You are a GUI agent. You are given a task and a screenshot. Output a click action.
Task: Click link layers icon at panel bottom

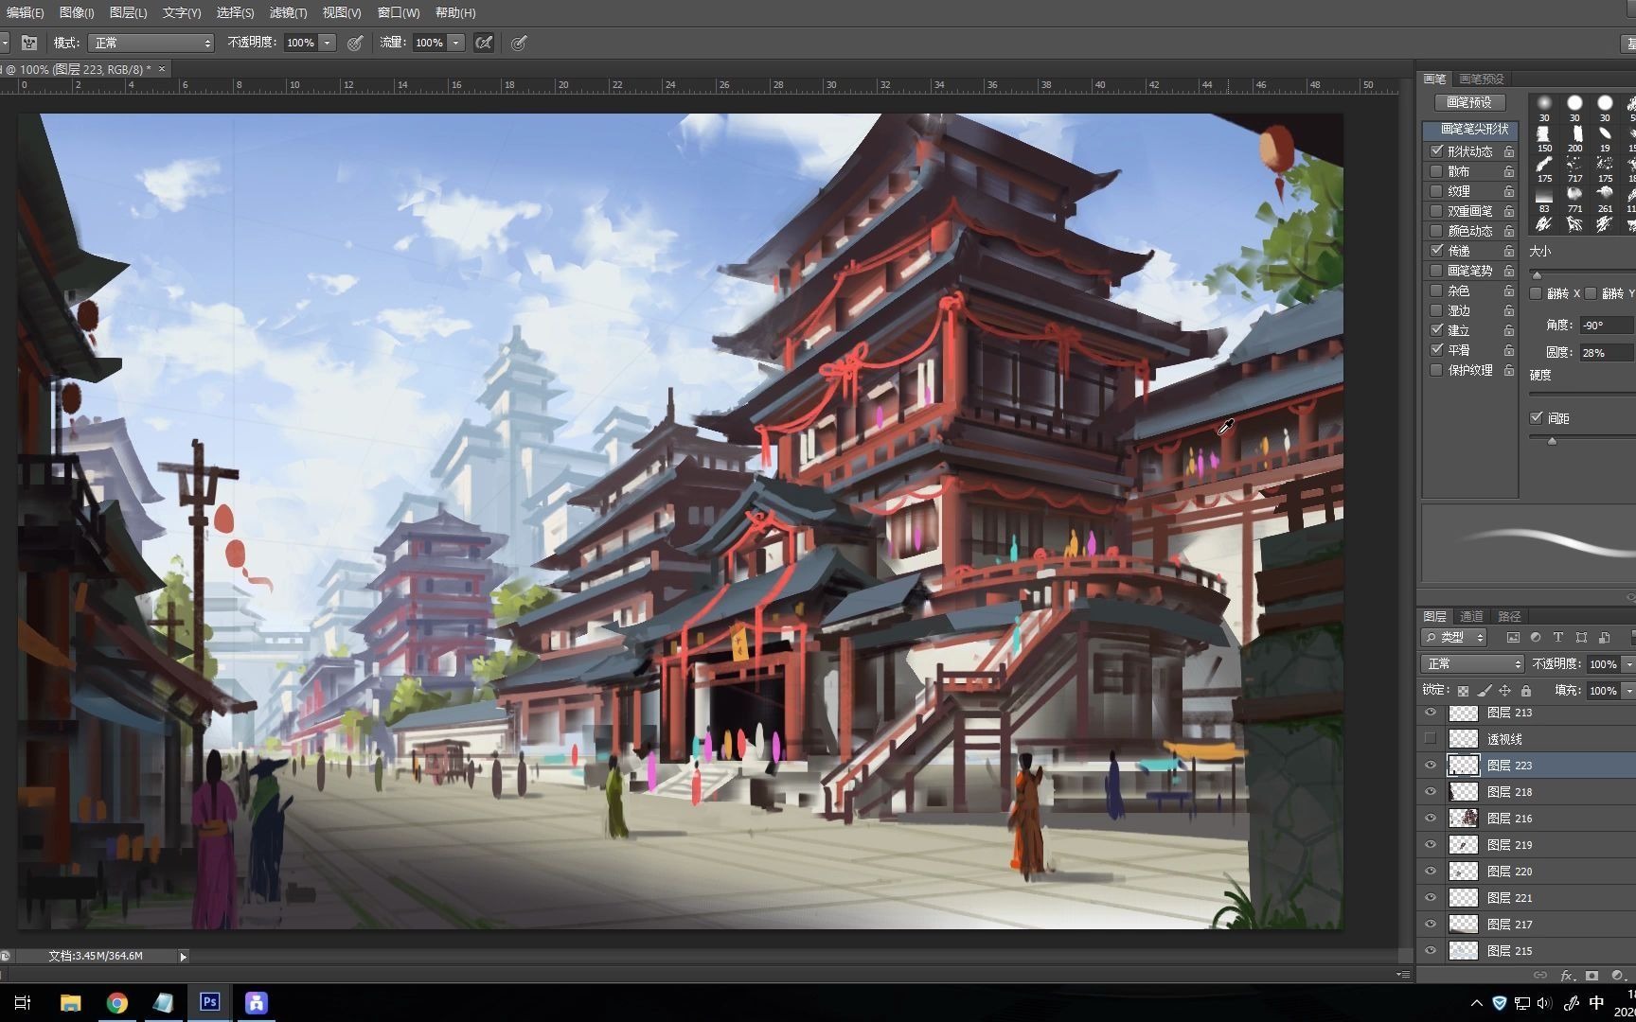point(1540,975)
